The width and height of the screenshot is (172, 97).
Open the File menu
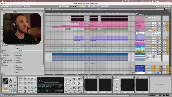tap(10, 1)
